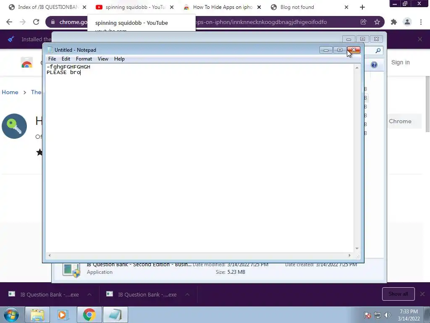Click the taskbar clock 7:33 PM
The height and width of the screenshot is (323, 430).
409,315
